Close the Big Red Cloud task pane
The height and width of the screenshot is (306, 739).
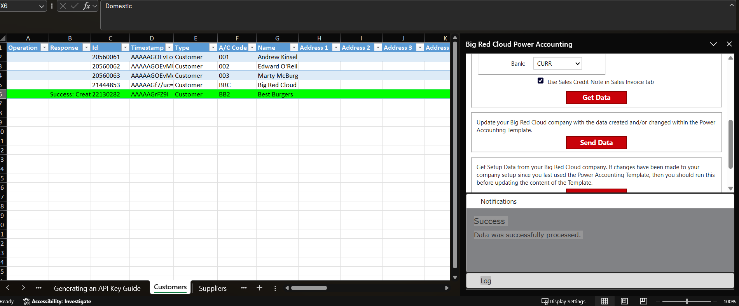(729, 44)
